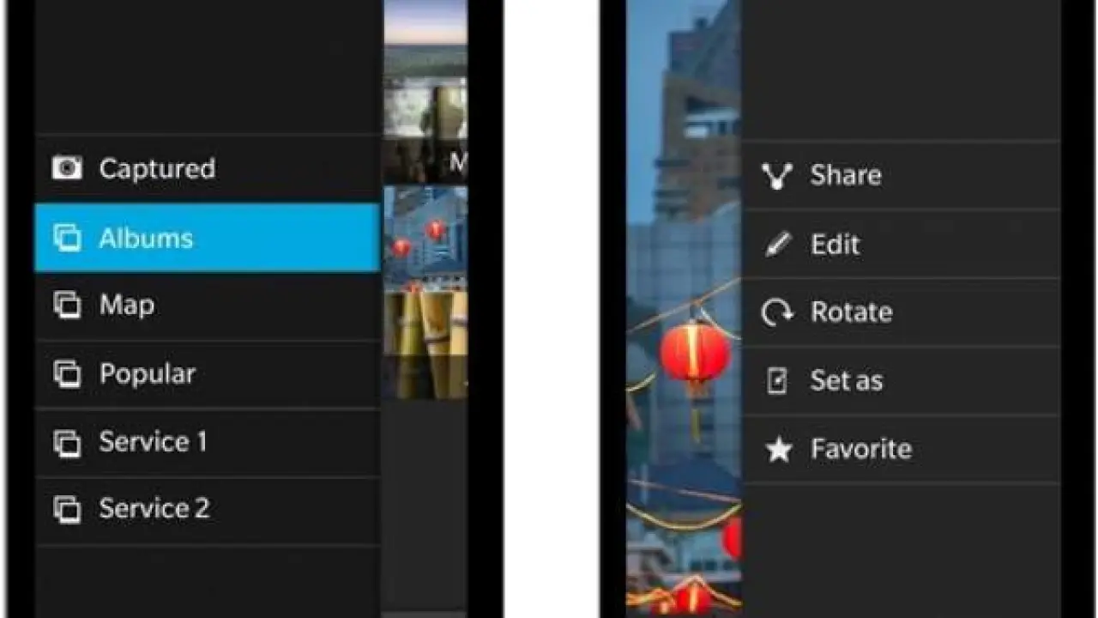Screen dimensions: 1098x618
Task: Tap the bamboo photo thumbnail
Action: click(x=425, y=343)
